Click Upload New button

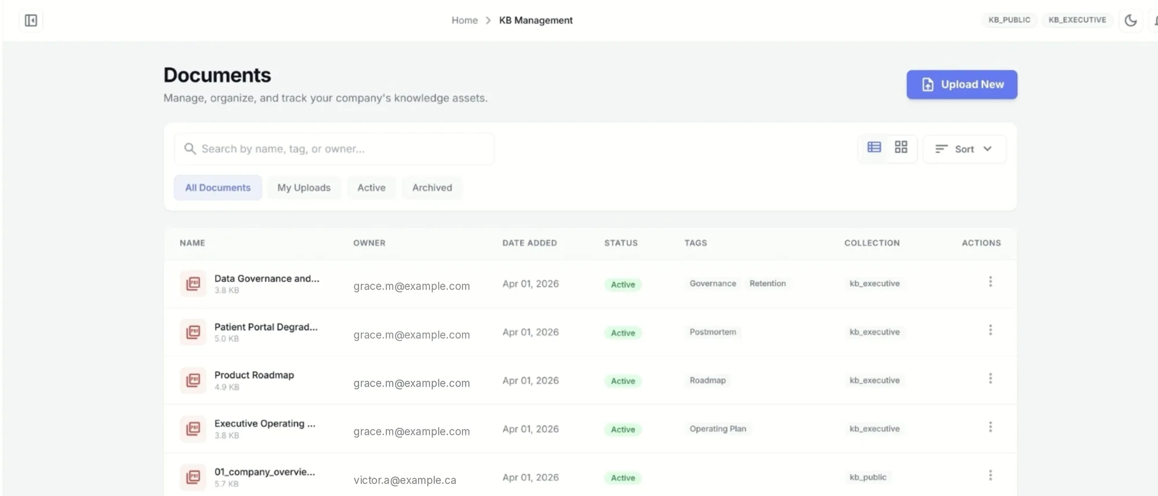click(962, 84)
